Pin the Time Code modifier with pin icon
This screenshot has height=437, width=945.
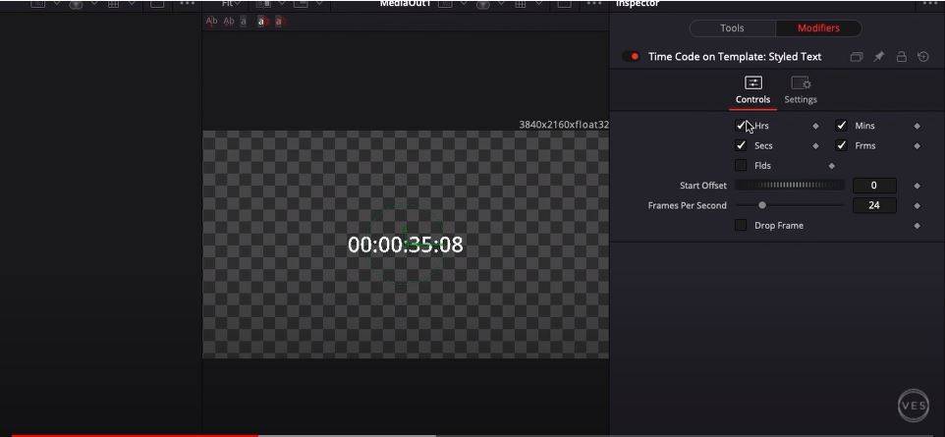(x=879, y=57)
